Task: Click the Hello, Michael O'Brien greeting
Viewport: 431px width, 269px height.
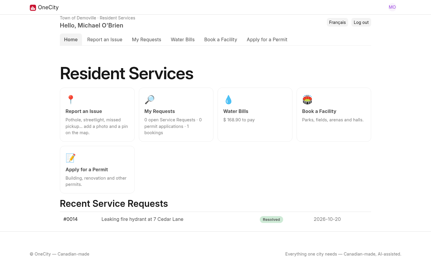Action: tap(92, 25)
